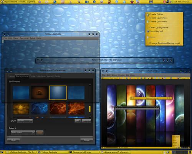The width and height of the screenshot is (192, 154).
Task: Open the Applications menu in top panel
Action: (11, 2)
